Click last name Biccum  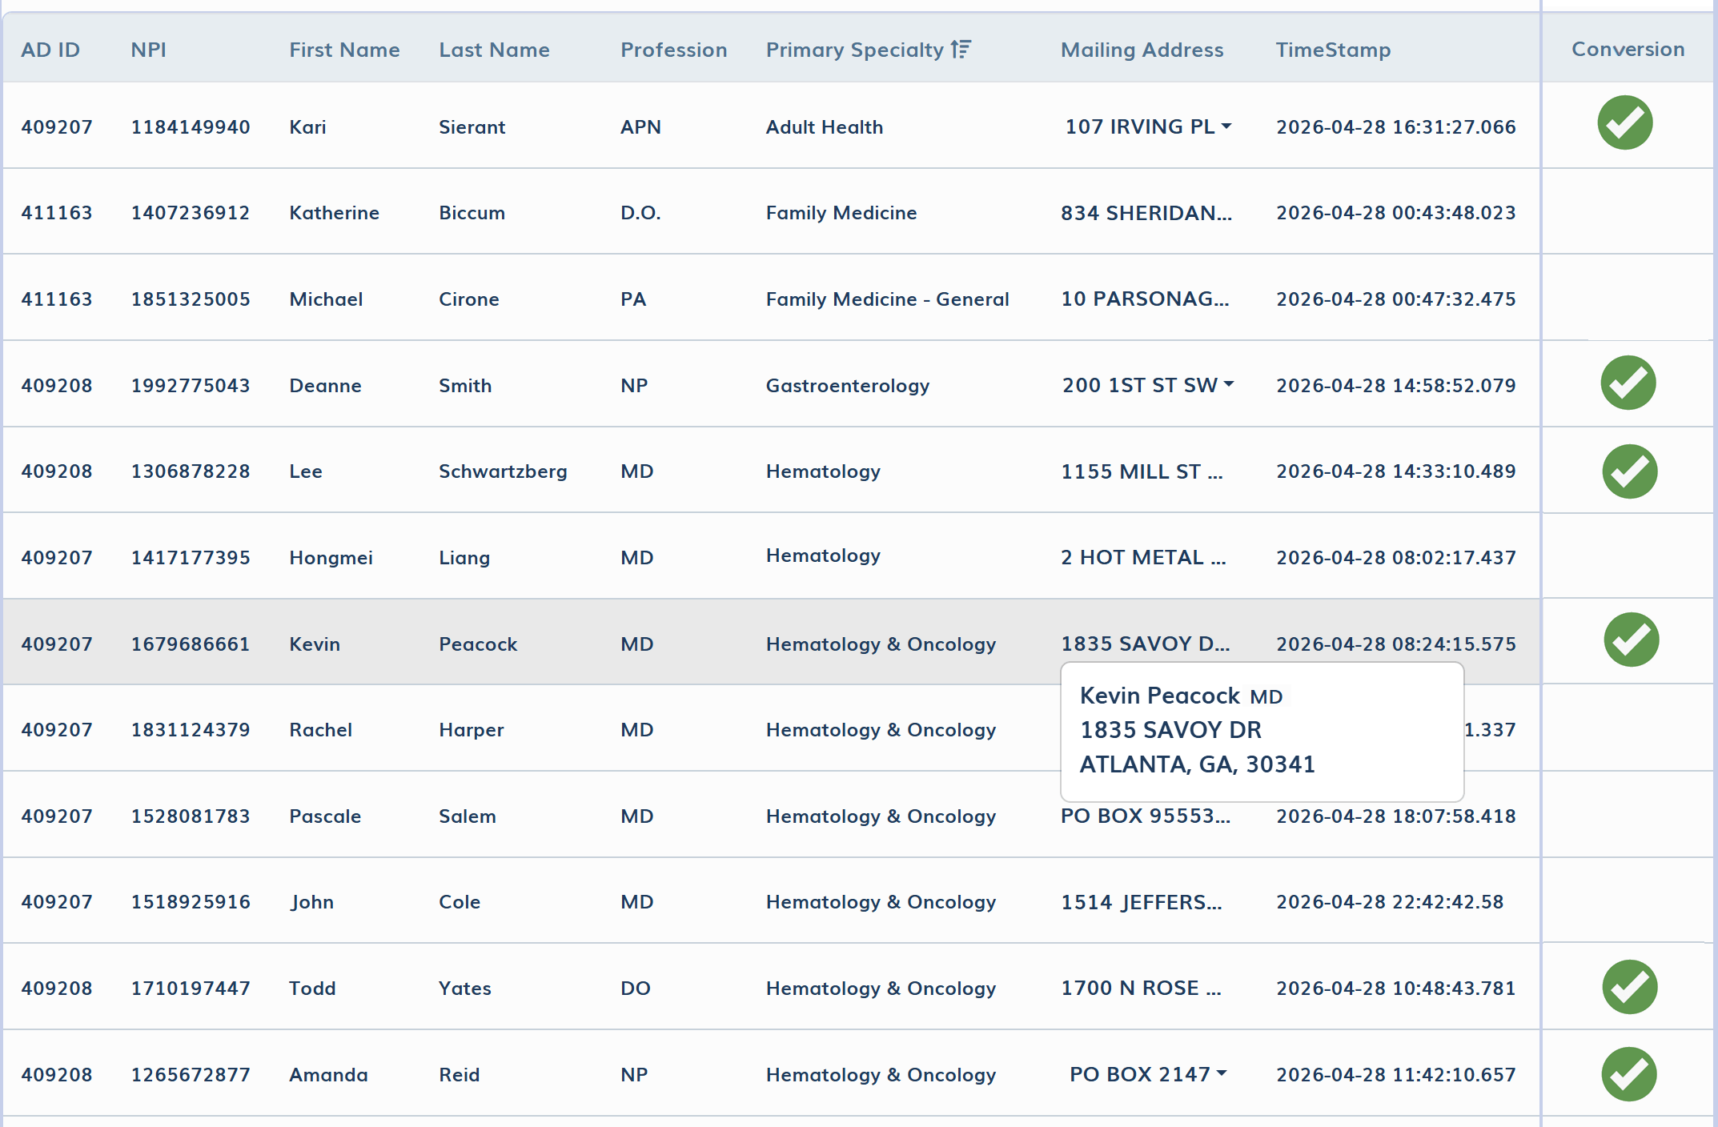coord(472,213)
